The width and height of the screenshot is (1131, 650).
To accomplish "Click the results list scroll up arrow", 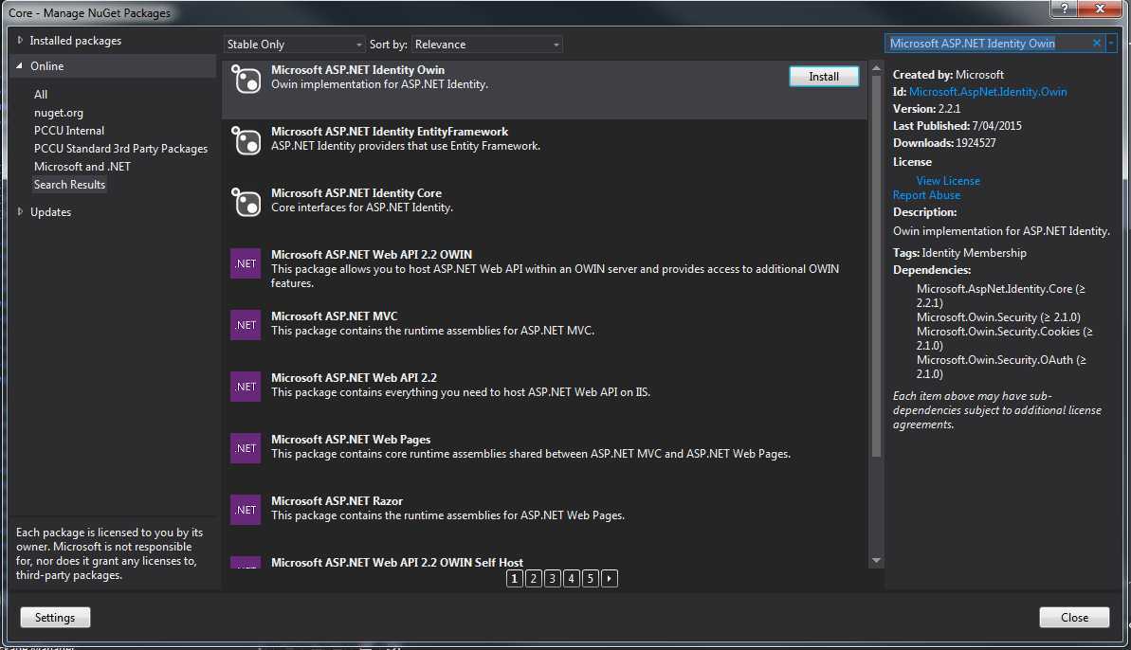I will [876, 67].
